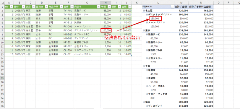Select the タブレットPC product name cell
240x109 pixels.
coord(87,34)
